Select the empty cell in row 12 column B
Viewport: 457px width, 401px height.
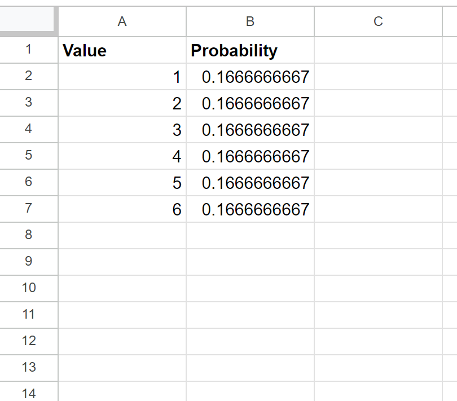(250, 341)
